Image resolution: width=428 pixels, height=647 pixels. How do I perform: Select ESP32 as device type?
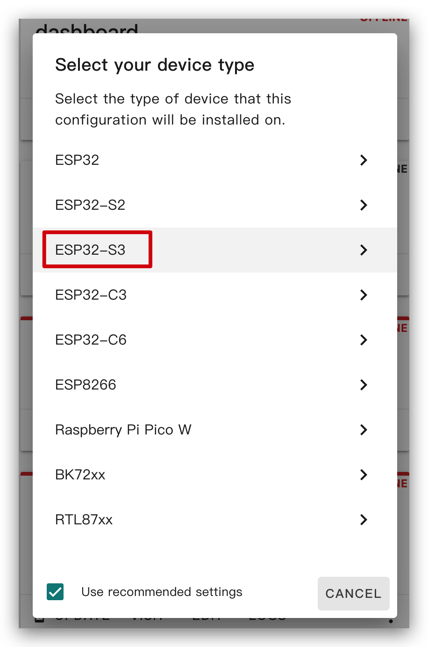[x=215, y=160]
